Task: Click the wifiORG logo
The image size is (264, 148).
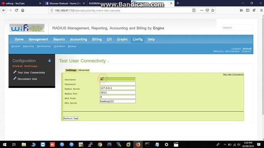Action: click(x=27, y=28)
